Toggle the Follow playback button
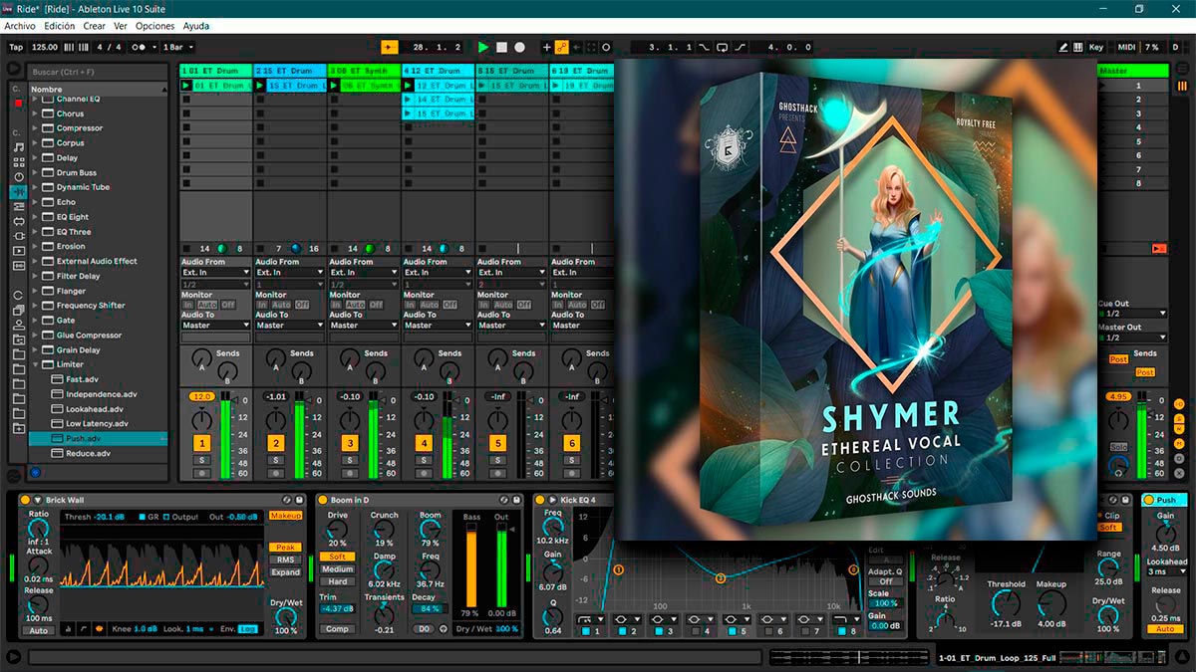The height and width of the screenshot is (672, 1196). (389, 47)
